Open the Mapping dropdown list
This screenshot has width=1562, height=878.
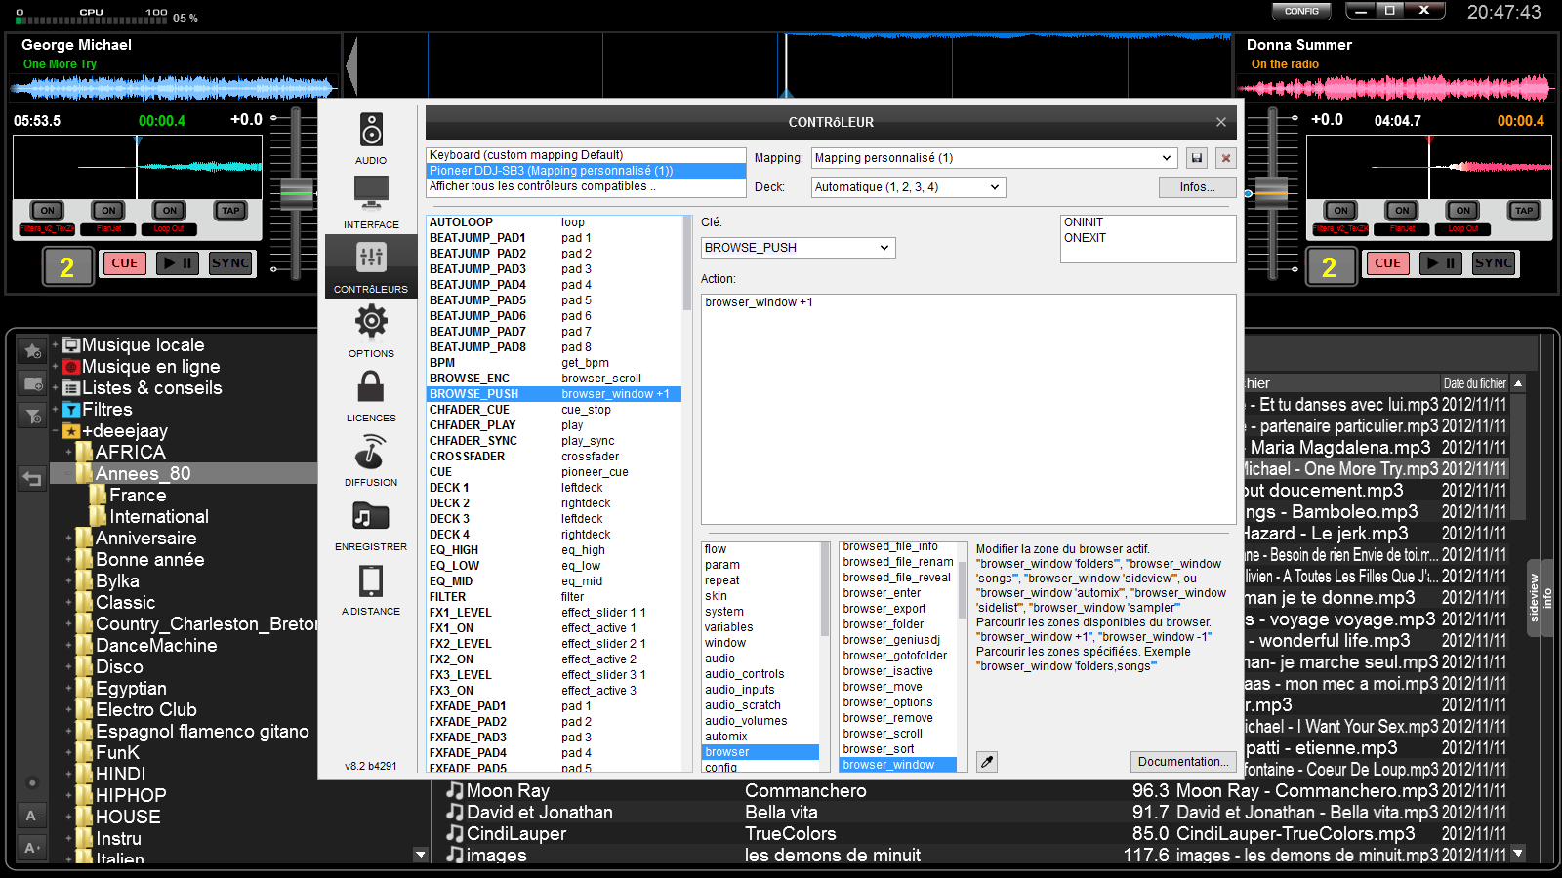(x=993, y=158)
